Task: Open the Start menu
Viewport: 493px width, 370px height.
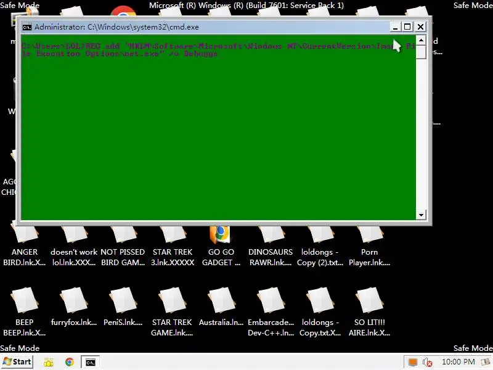Action: (17, 362)
